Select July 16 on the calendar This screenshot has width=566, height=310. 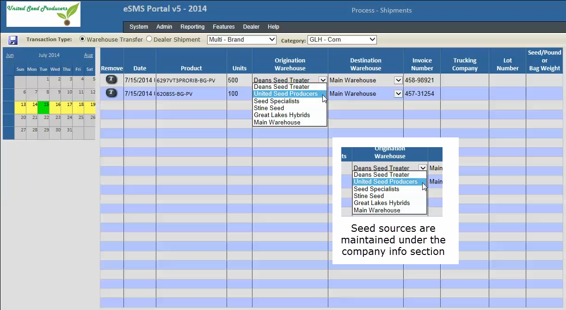pyautogui.click(x=55, y=107)
